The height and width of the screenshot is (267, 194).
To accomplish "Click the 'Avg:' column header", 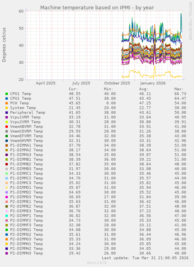I will point(144,89).
